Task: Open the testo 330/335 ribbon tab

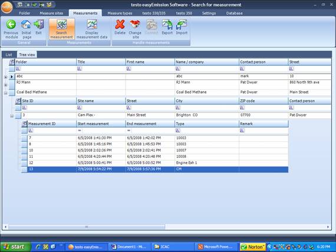Action: pyautogui.click(x=154, y=14)
